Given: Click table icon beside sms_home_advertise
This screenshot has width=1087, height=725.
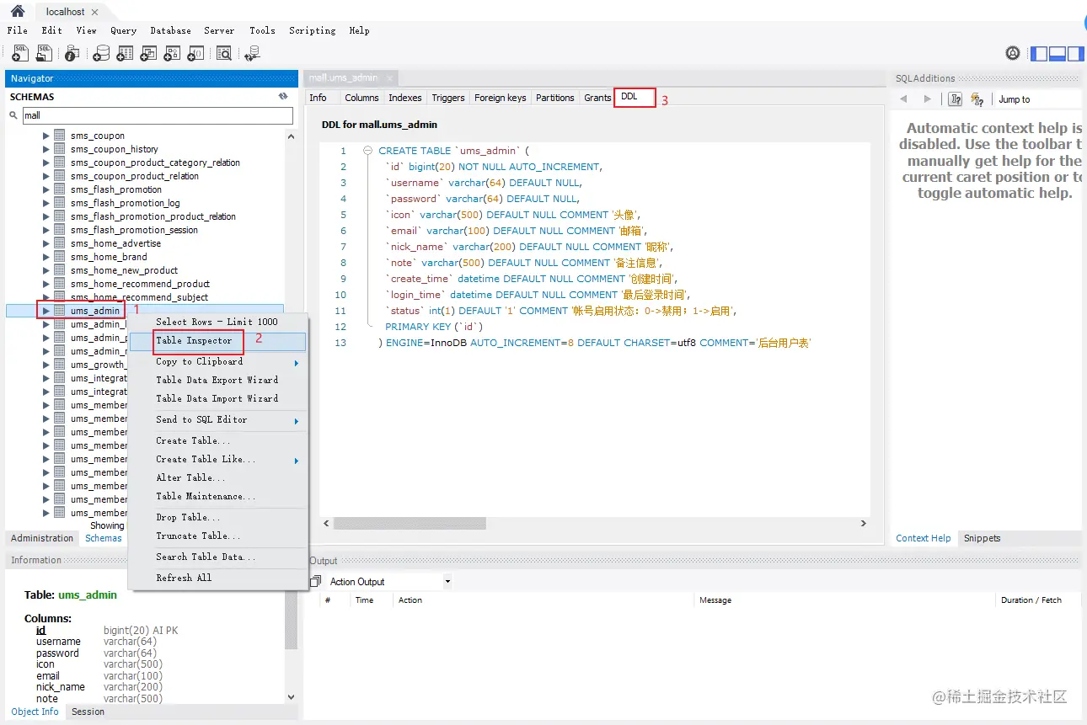Looking at the screenshot, I should pos(59,243).
